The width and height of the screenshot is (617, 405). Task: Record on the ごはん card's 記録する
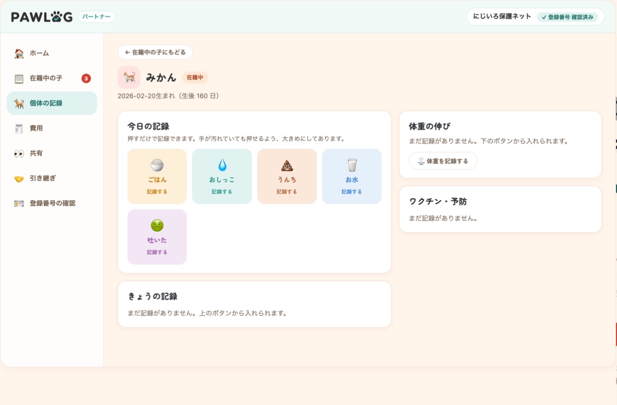pyautogui.click(x=157, y=192)
